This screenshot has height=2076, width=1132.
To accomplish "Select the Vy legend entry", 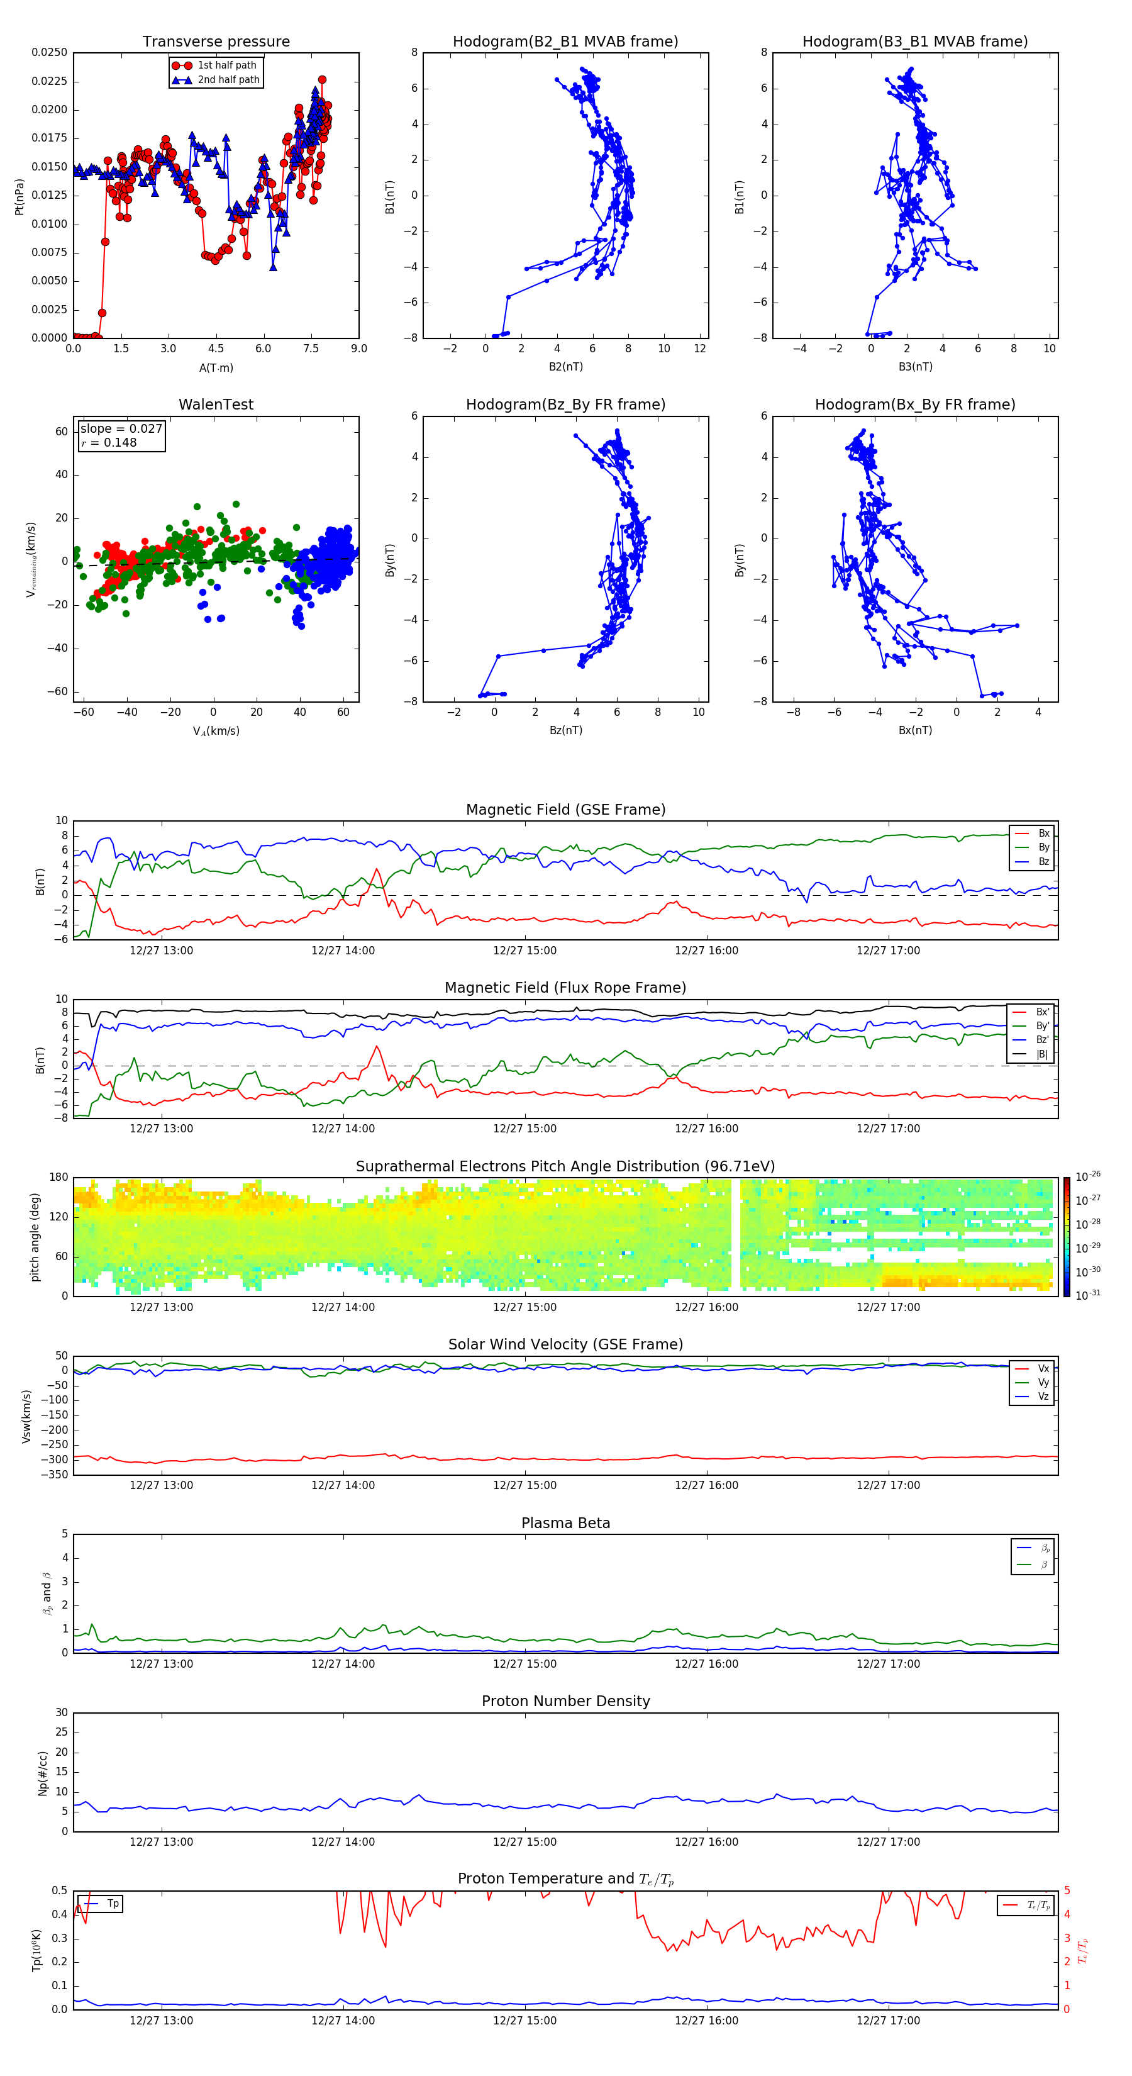I will (1032, 1383).
